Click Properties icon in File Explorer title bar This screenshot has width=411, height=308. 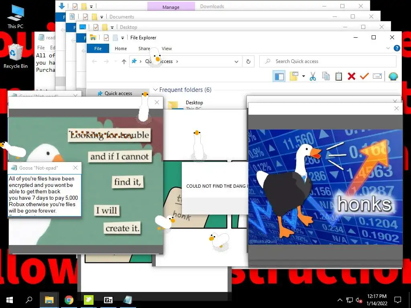coord(106,38)
